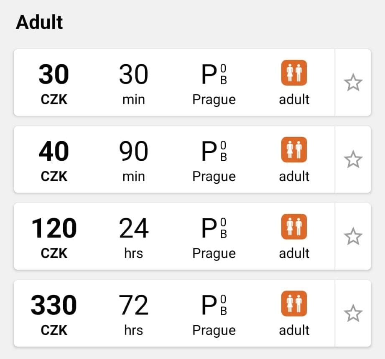Select the 72 hrs duration ticket
Screen dimensions: 385x359
[x=134, y=315]
